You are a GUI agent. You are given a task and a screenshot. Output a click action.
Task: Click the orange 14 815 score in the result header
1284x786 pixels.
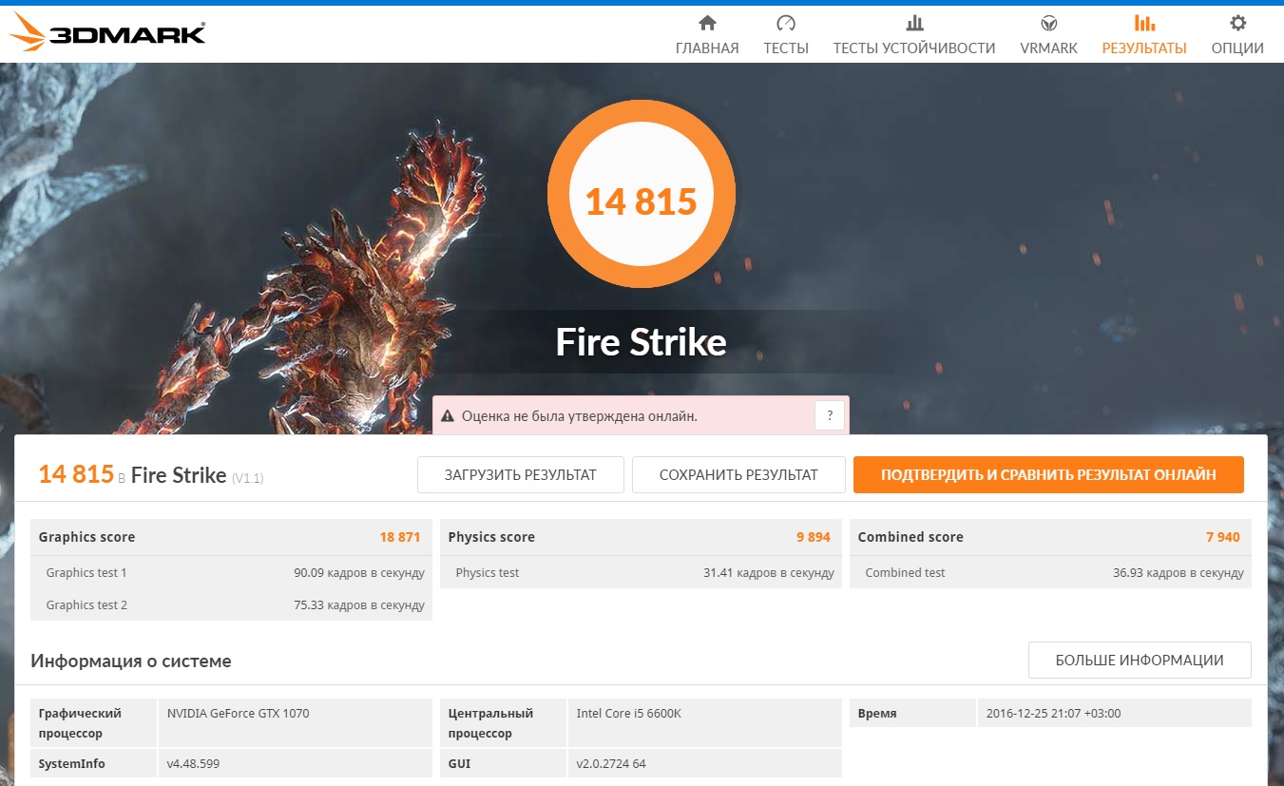click(76, 474)
